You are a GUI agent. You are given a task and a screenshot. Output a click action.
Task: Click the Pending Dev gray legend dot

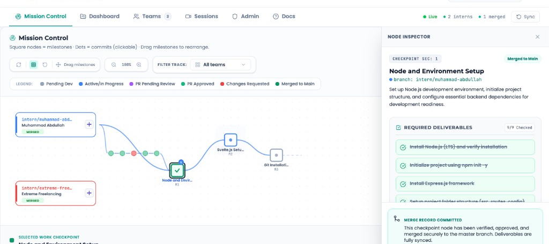42,84
